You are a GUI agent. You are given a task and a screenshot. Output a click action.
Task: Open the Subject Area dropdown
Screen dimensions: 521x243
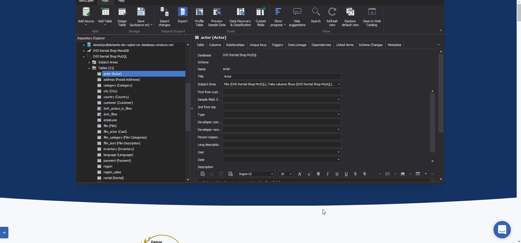339,84
